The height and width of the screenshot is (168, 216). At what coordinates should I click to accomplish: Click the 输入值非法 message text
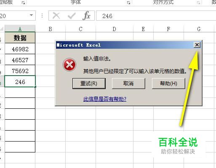[97, 59]
